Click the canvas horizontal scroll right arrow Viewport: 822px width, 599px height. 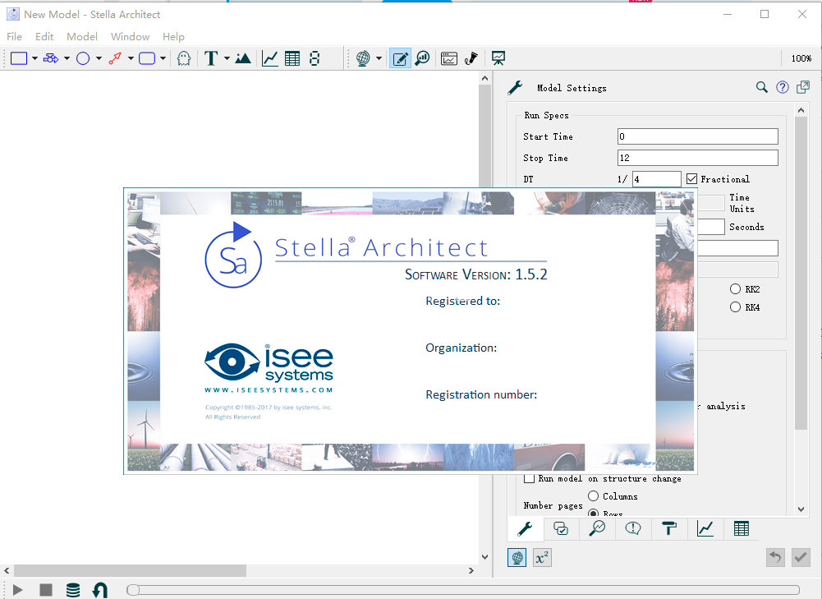tap(471, 571)
